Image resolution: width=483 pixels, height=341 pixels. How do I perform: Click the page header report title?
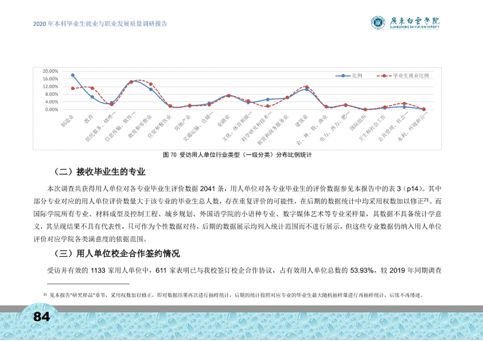[x=100, y=24]
